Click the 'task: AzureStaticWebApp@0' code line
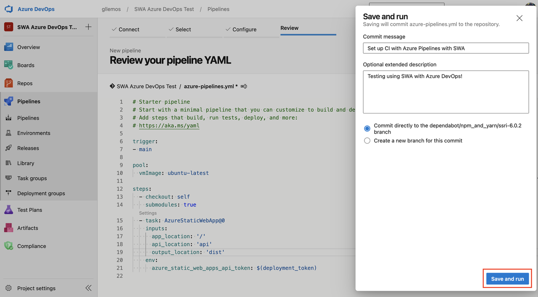The width and height of the screenshot is (538, 297). [x=185, y=220]
